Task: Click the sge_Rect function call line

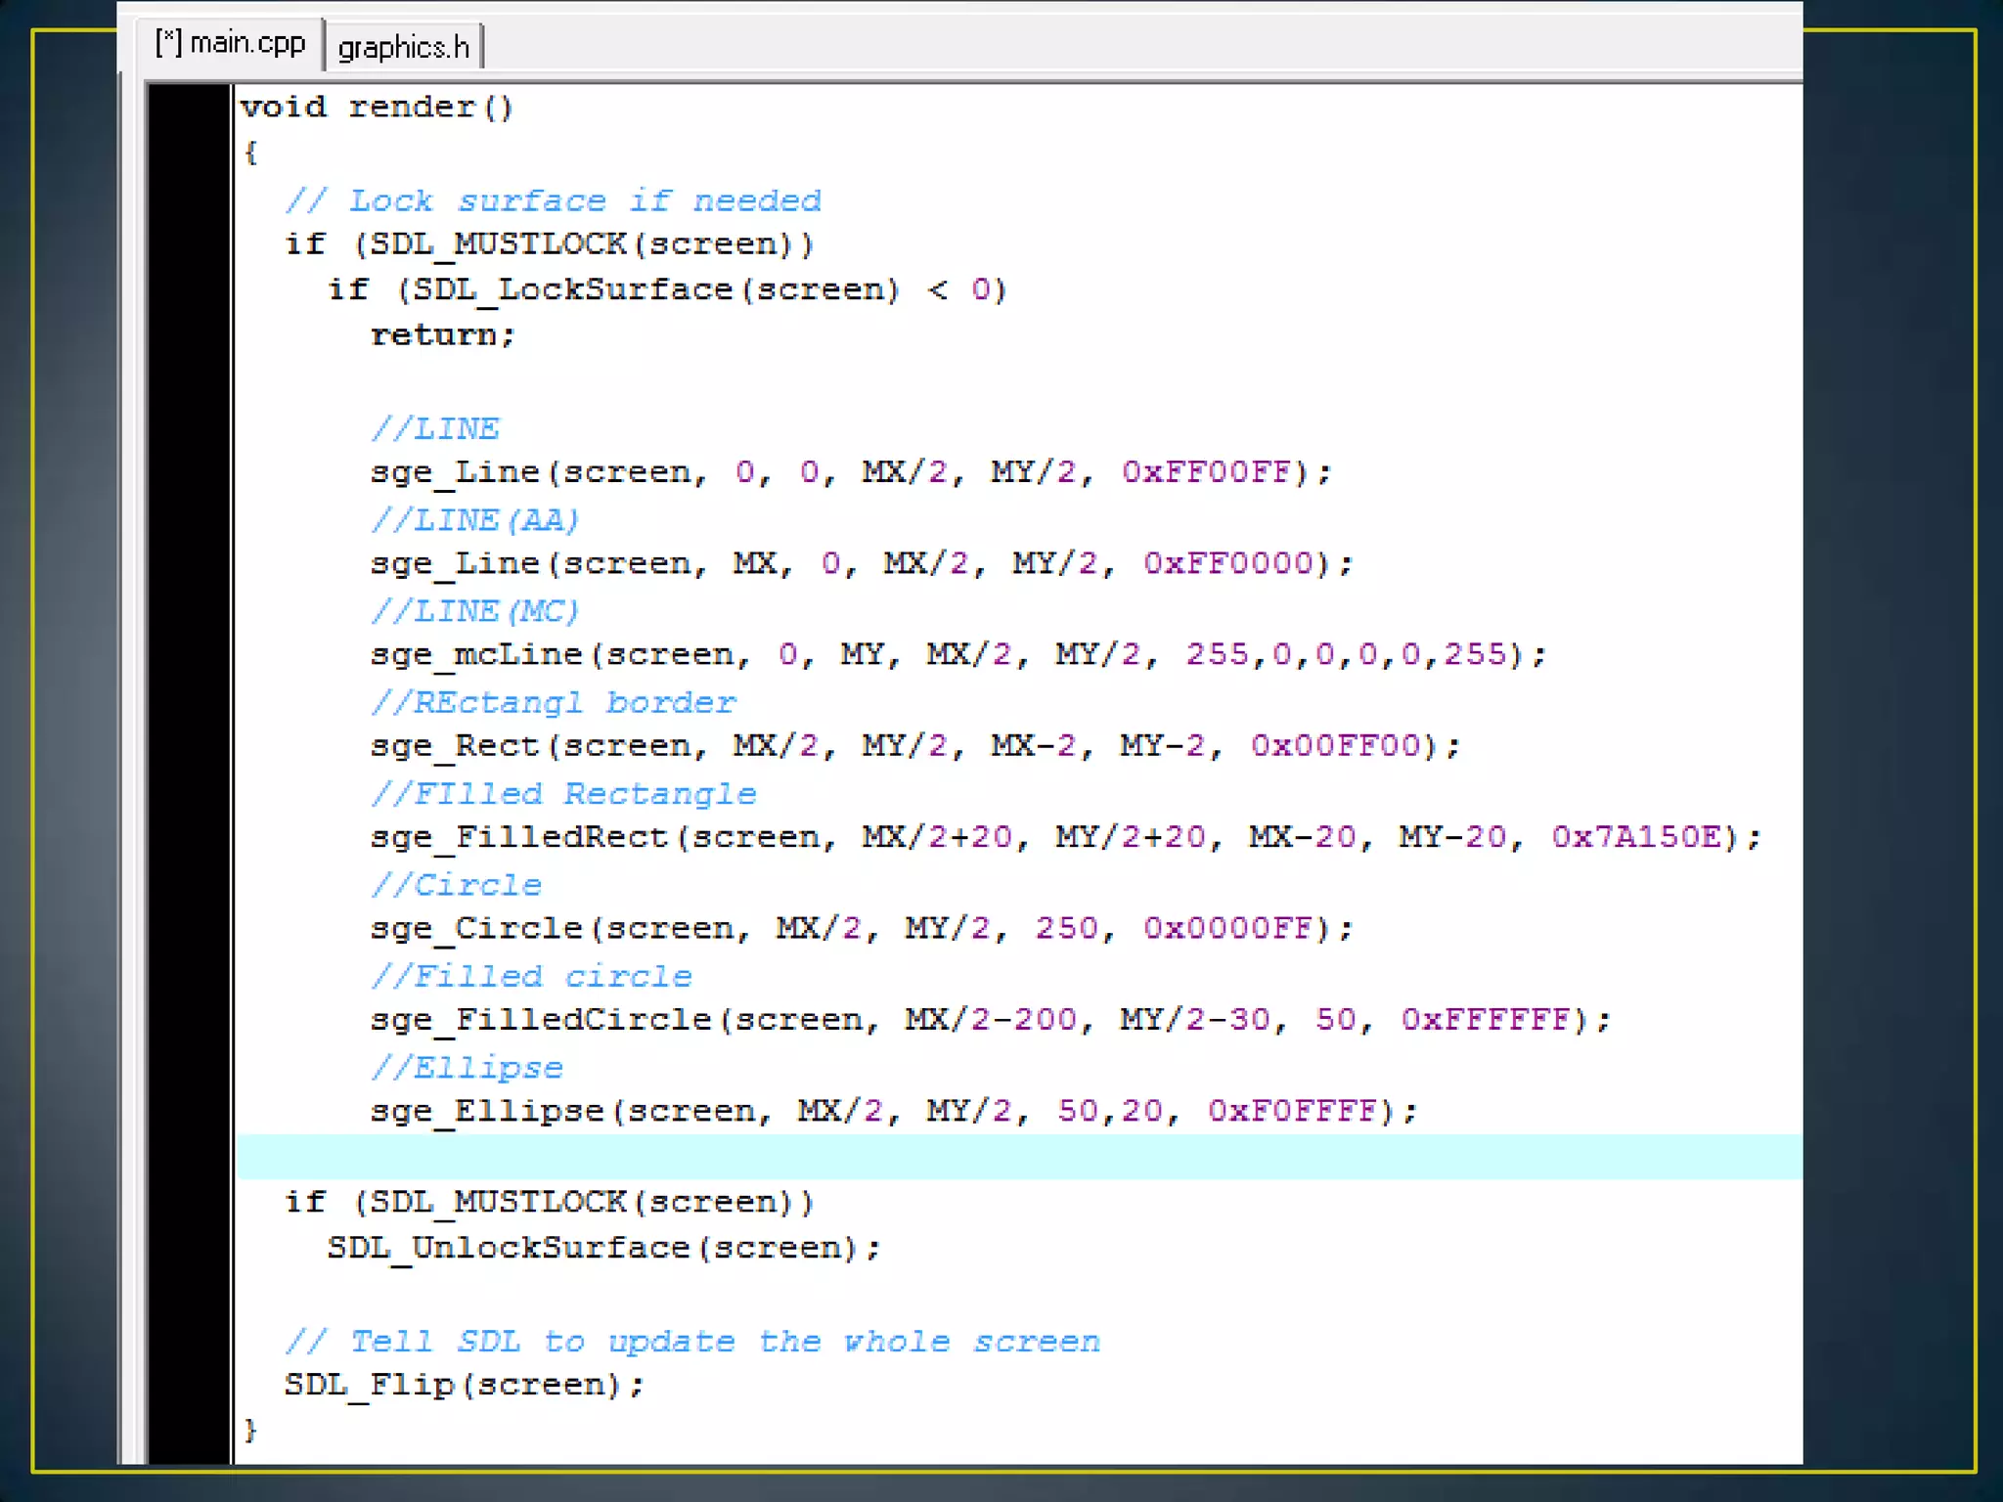Action: (914, 745)
